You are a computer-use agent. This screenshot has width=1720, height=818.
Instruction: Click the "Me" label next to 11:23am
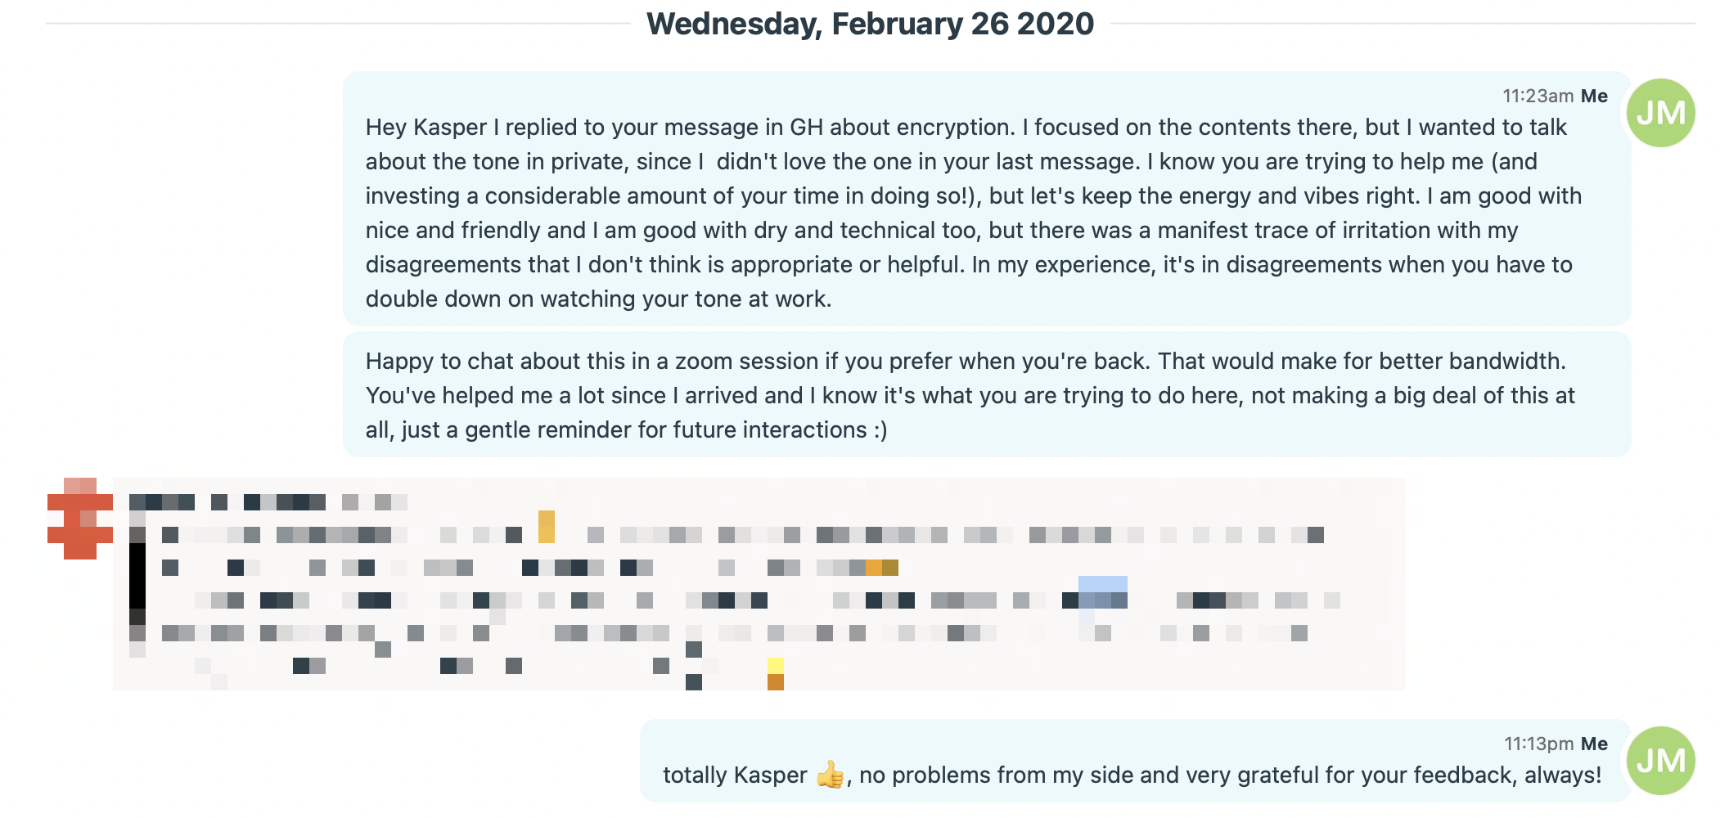(x=1594, y=96)
